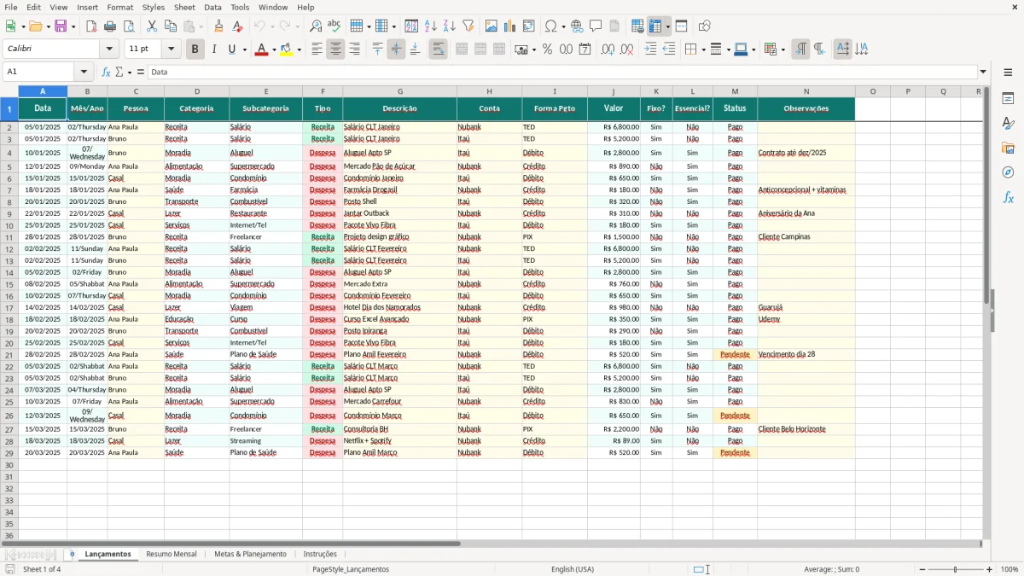The image size is (1024, 576).
Task: Open the Format menu
Action: (x=119, y=7)
